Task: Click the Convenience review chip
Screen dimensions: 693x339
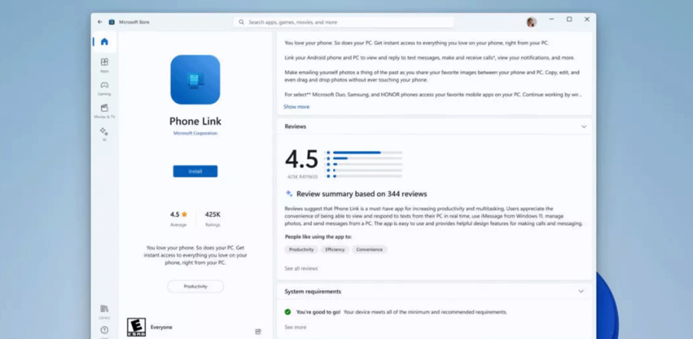Action: click(x=369, y=249)
